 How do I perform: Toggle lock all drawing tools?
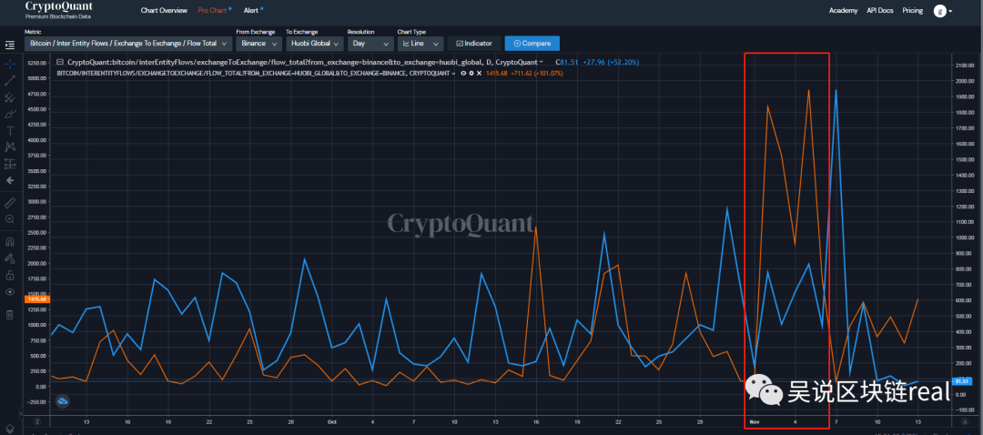click(x=10, y=275)
